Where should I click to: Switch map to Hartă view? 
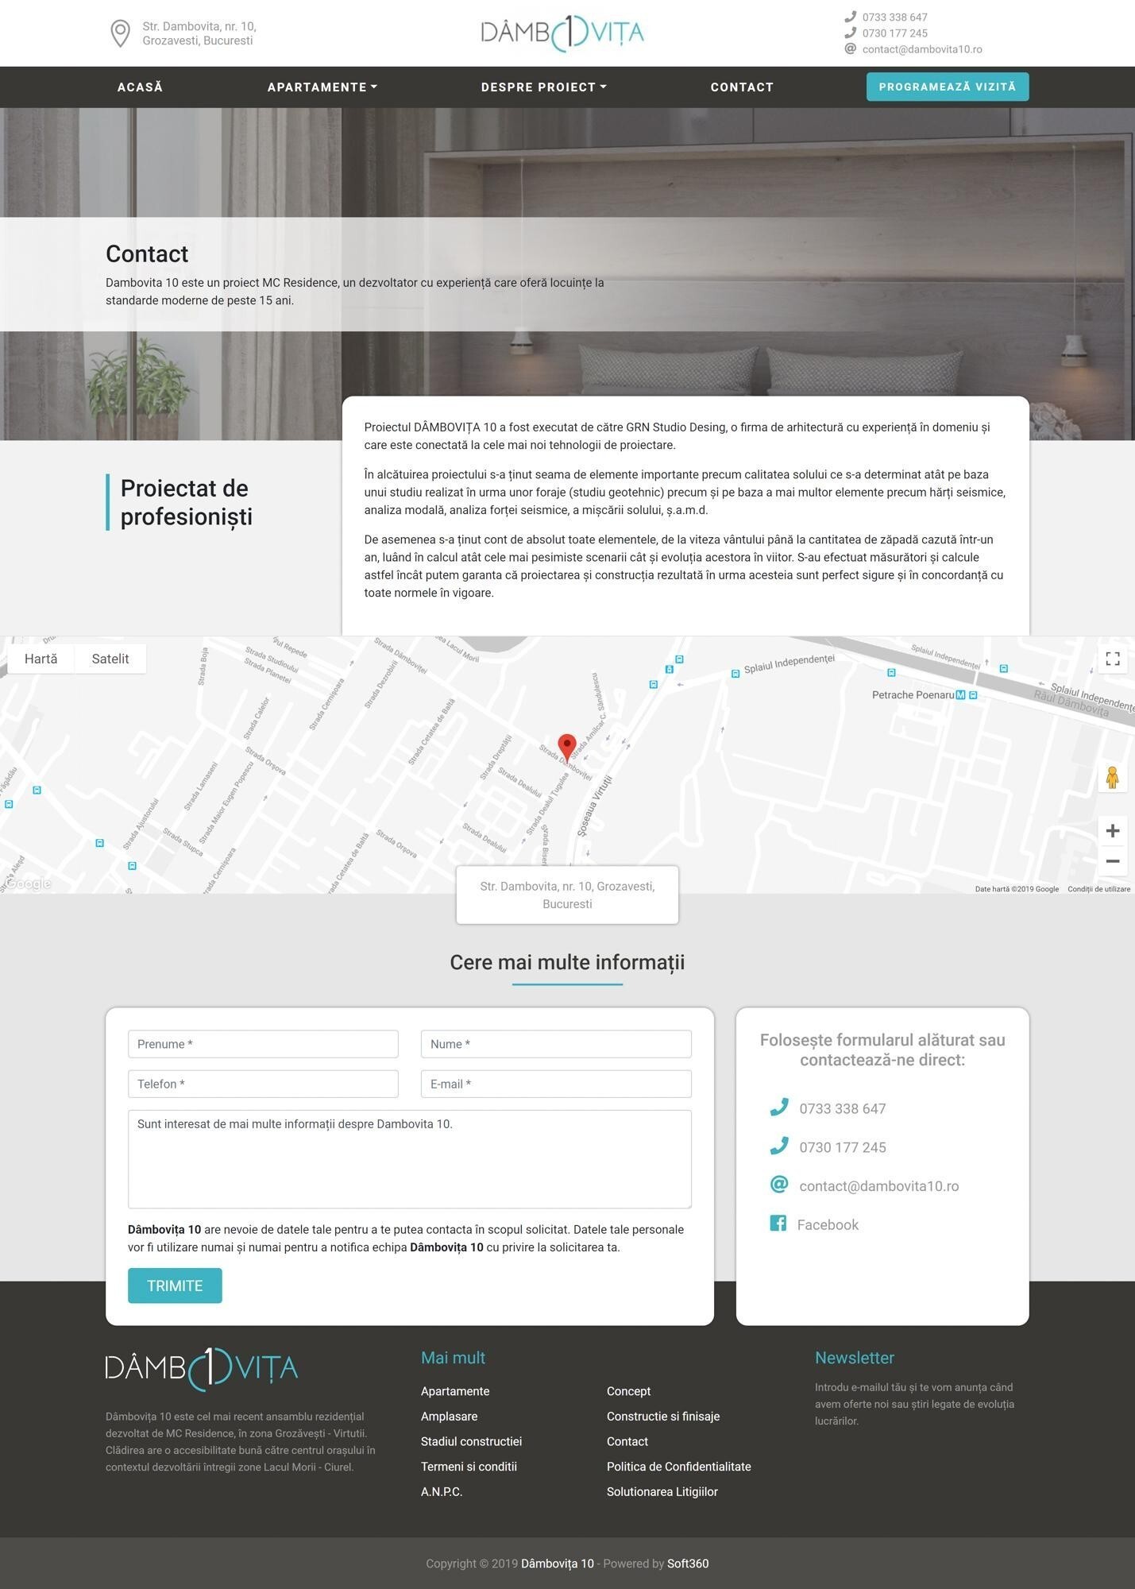point(41,659)
